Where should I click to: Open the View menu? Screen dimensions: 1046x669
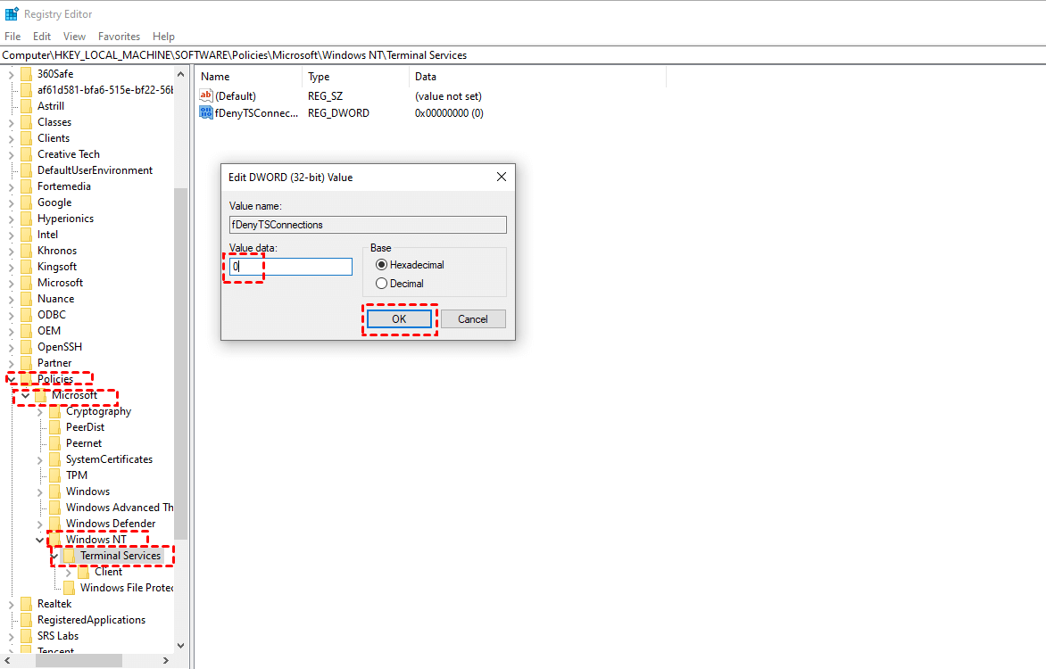point(74,37)
